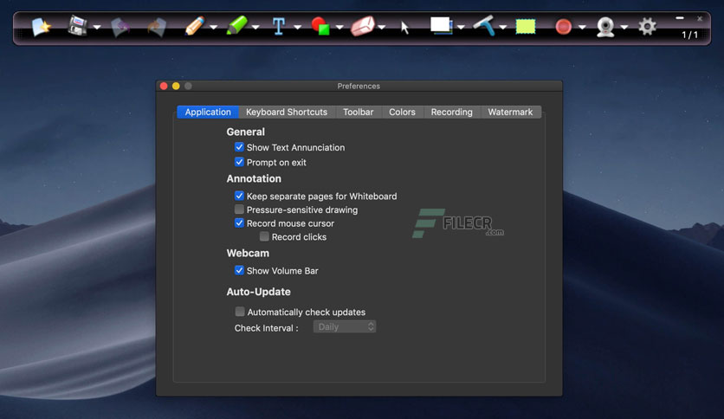This screenshot has width=724, height=419.
Task: Switch to the Application tab
Action: pyautogui.click(x=208, y=113)
